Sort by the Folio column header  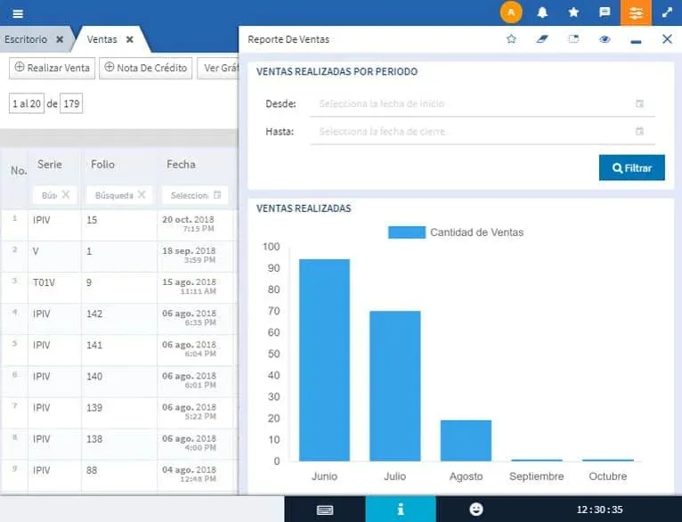coord(102,165)
